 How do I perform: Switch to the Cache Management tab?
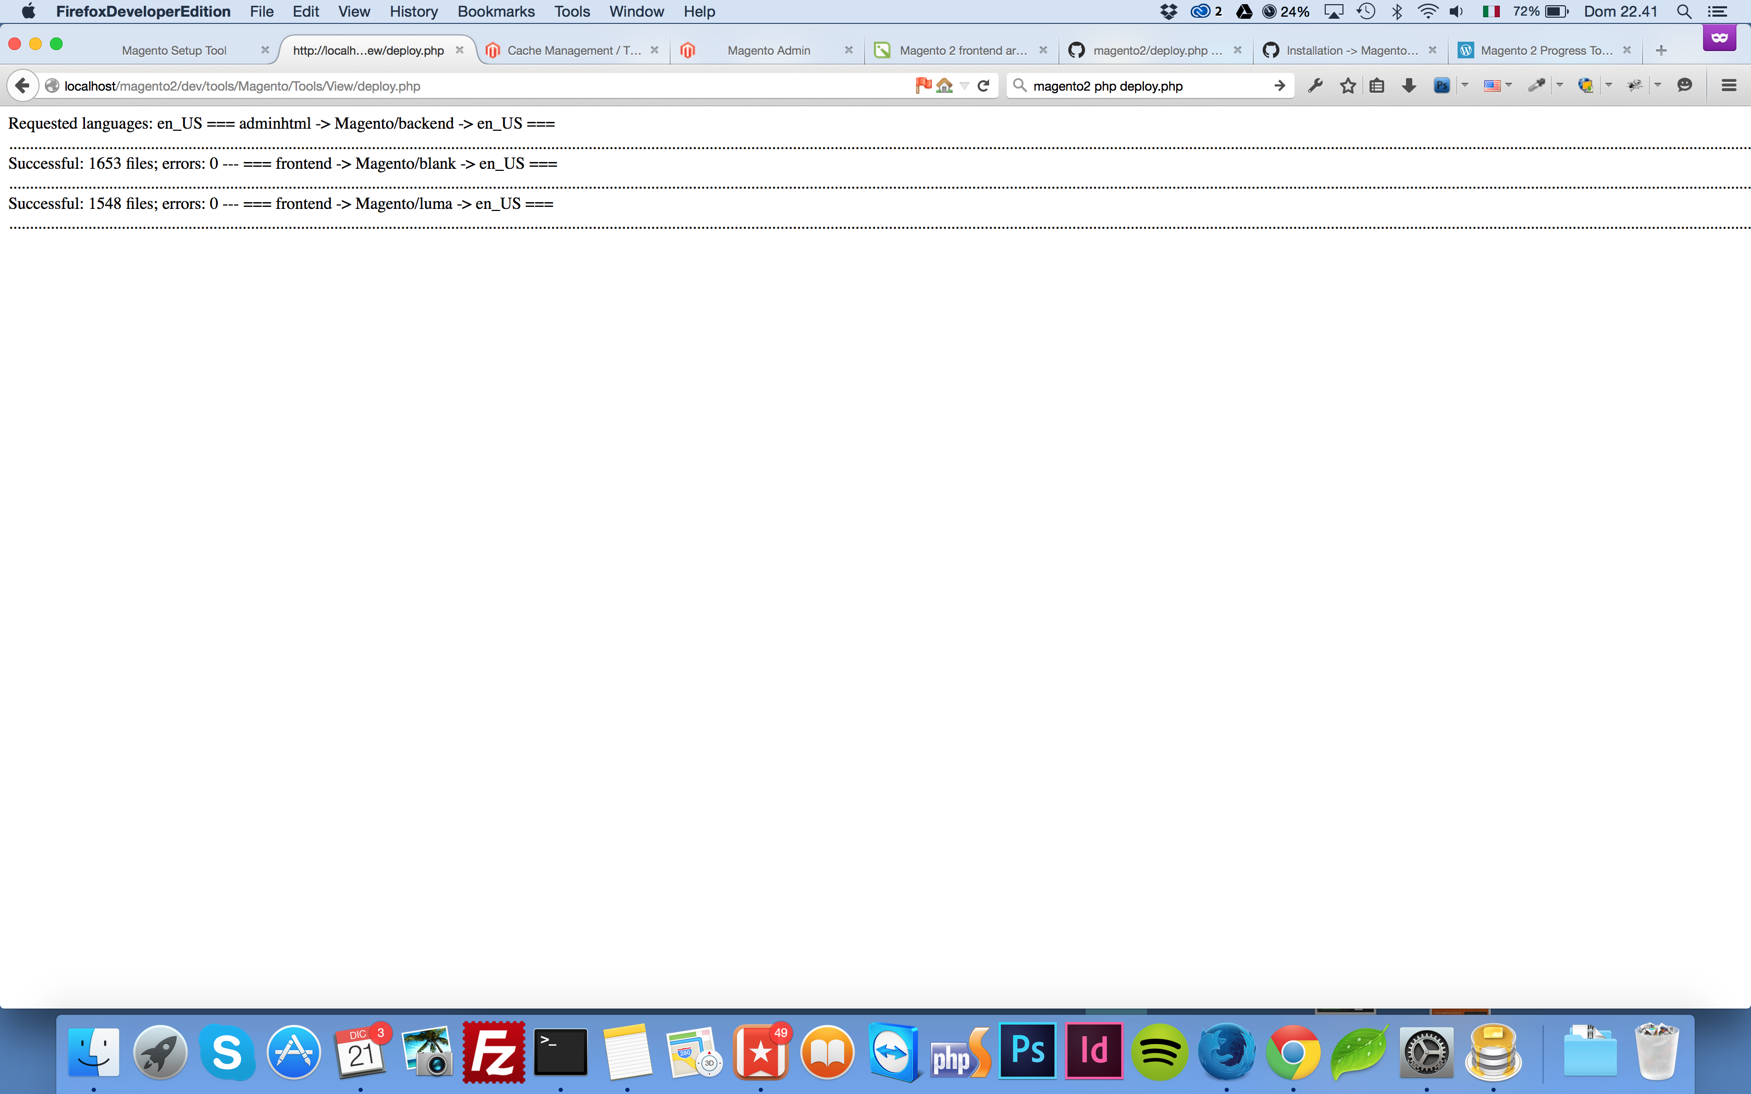(573, 50)
